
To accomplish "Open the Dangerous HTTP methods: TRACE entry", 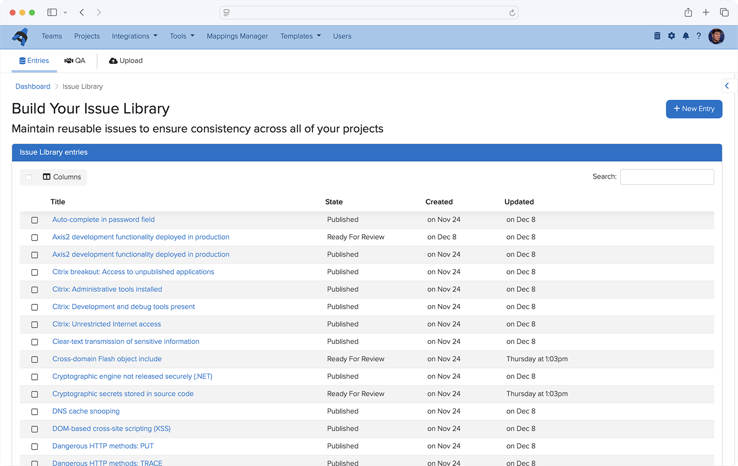I will tap(108, 463).
